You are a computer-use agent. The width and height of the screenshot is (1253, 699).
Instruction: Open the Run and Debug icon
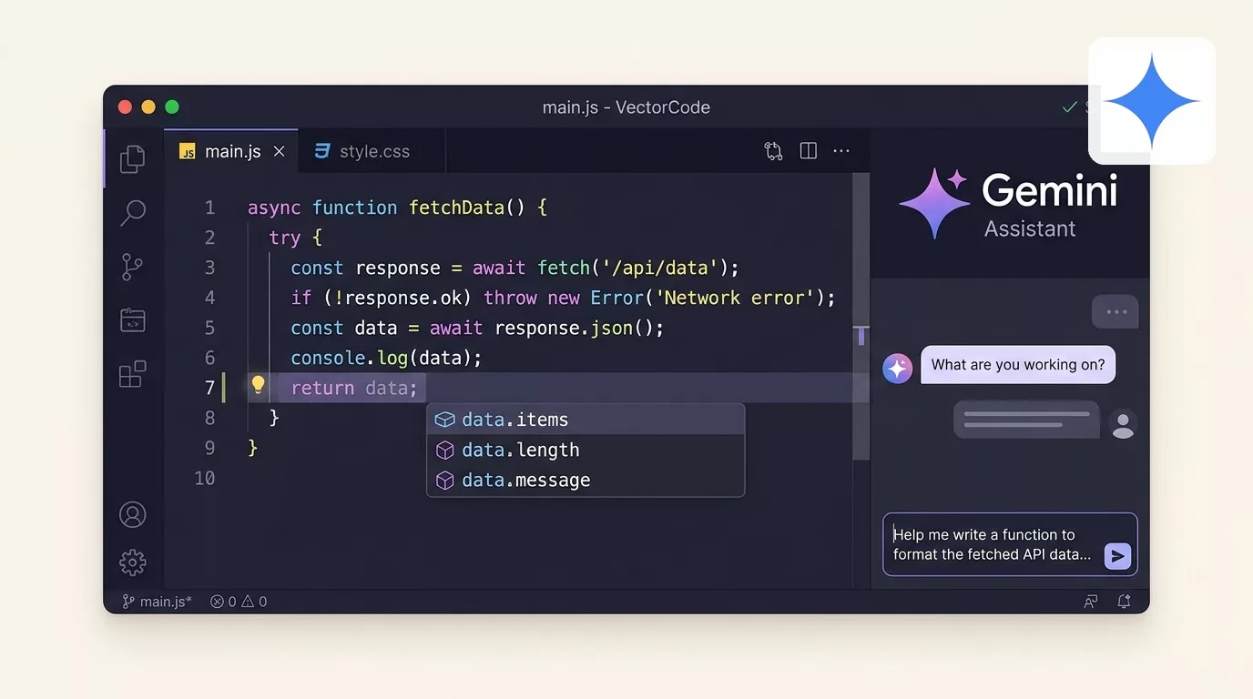click(133, 320)
